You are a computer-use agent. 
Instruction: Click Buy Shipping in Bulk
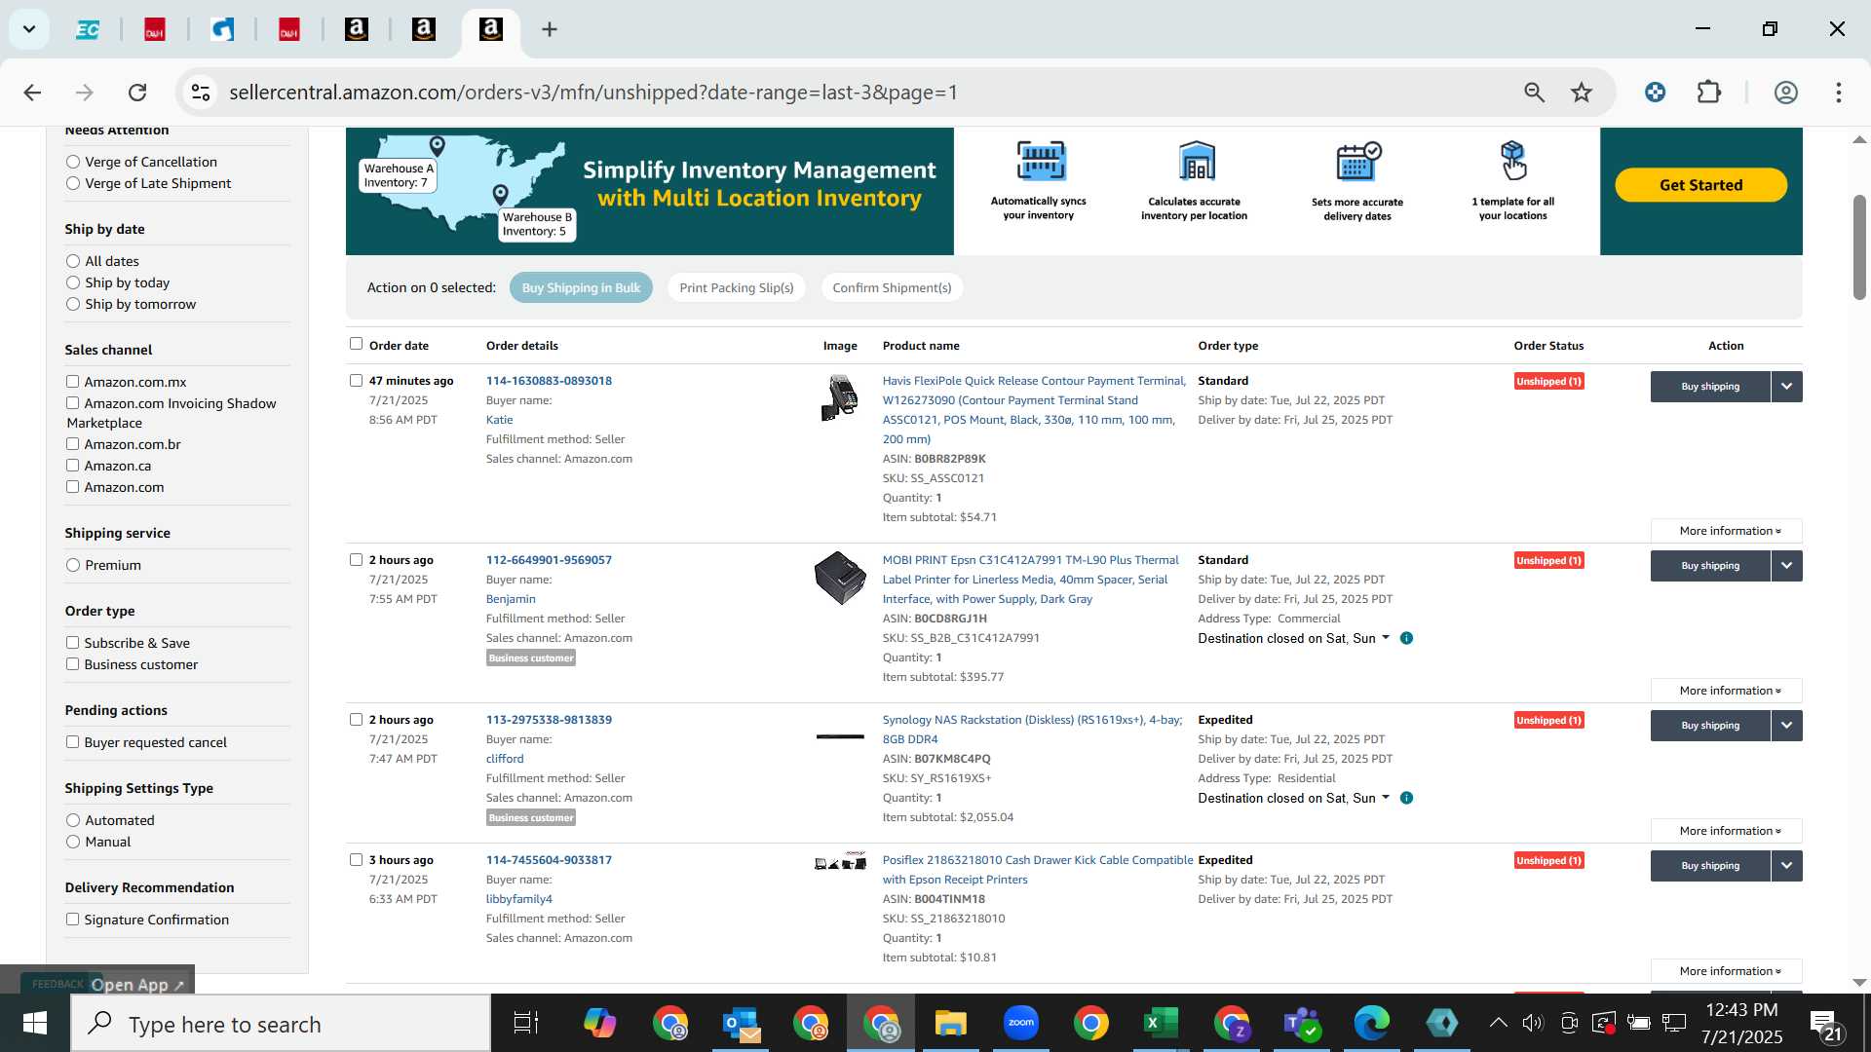[581, 288]
